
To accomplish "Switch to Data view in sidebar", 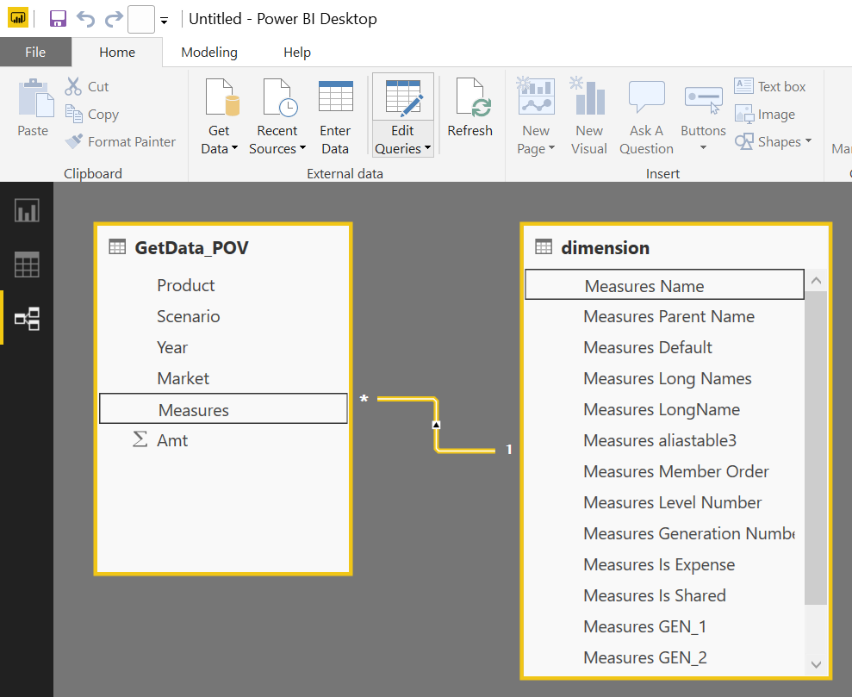I will [27, 264].
